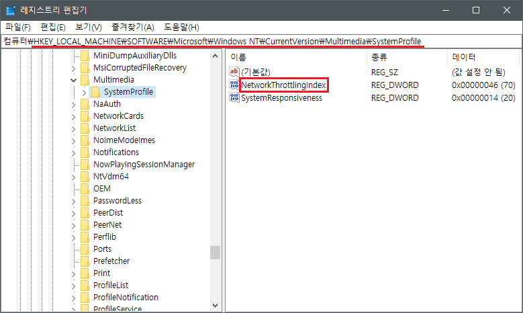Click the Notifications folder icon

pyautogui.click(x=85, y=152)
